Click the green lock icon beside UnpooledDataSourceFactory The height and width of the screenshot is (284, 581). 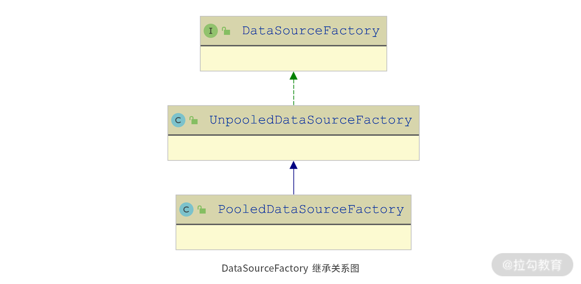pos(193,120)
